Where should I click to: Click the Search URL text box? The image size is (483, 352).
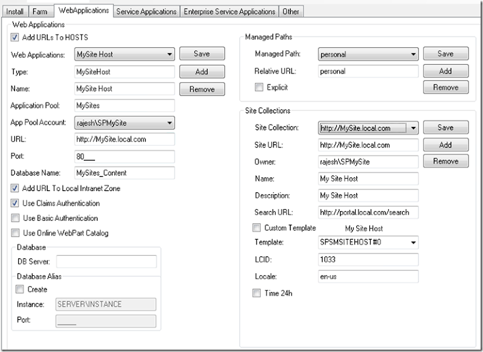point(368,213)
